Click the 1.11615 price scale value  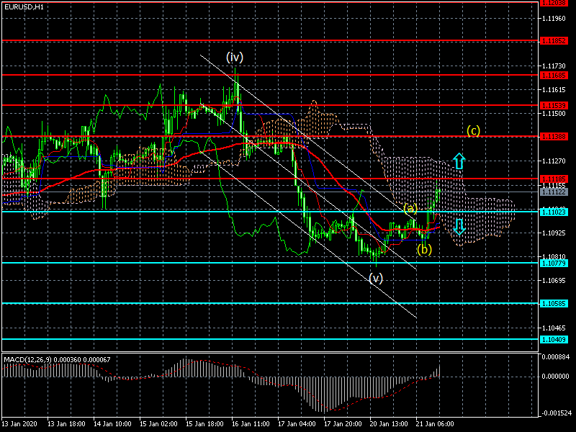pyautogui.click(x=554, y=89)
